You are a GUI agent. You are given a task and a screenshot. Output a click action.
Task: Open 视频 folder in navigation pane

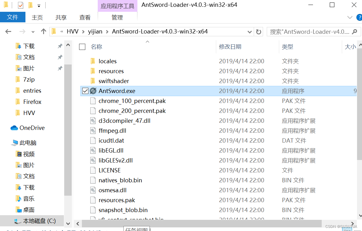tap(25, 154)
